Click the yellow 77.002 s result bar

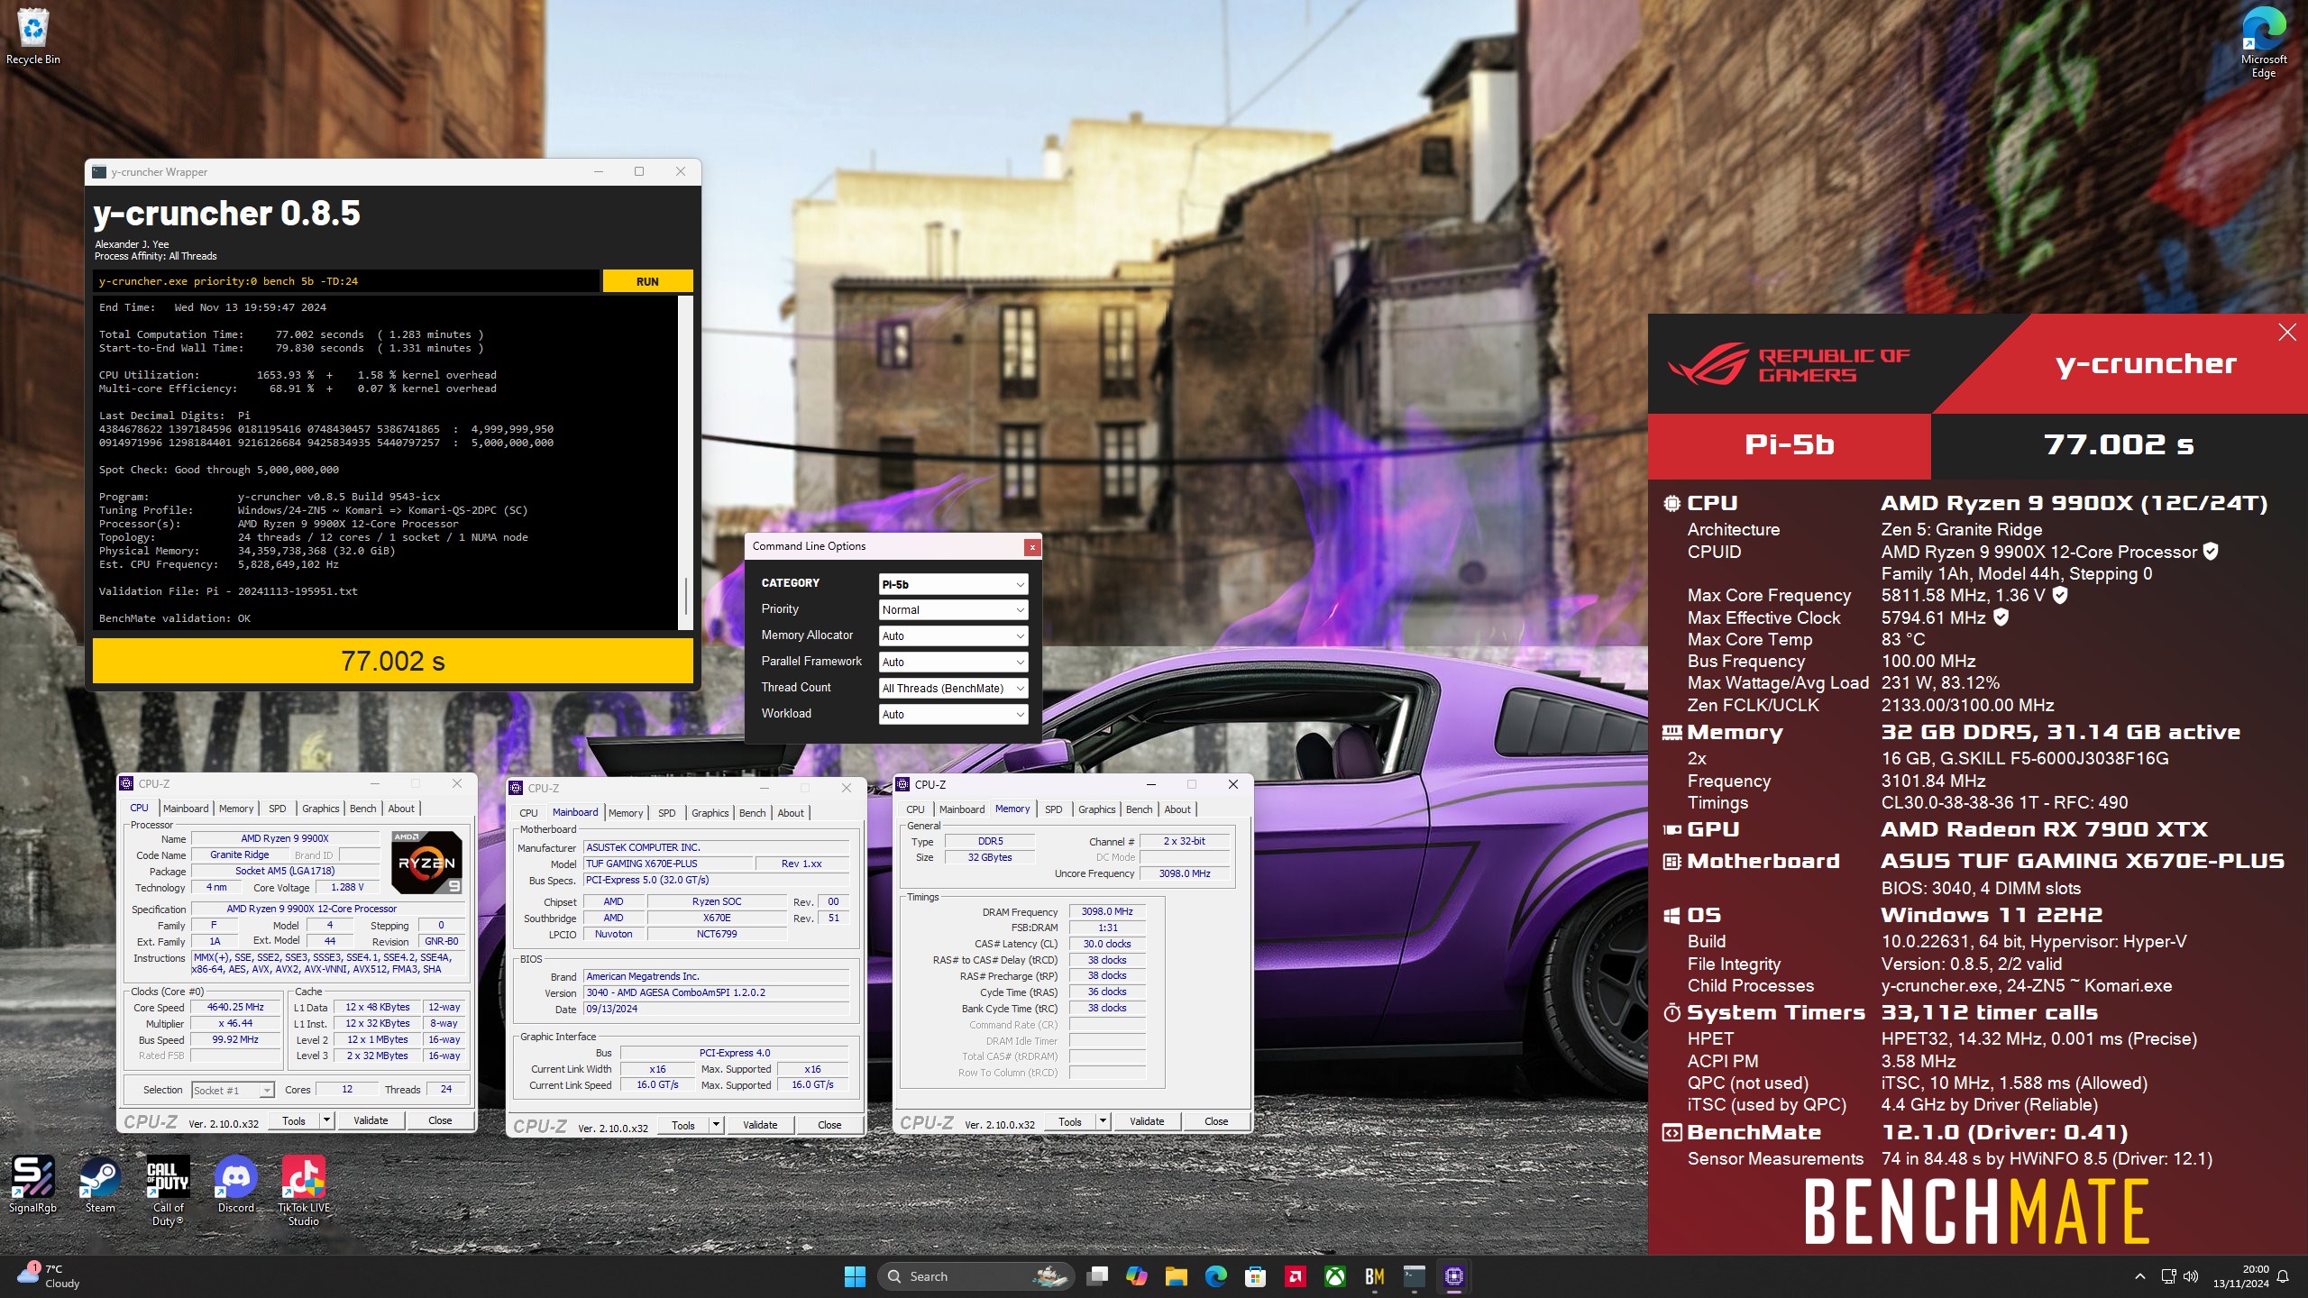[x=393, y=662]
